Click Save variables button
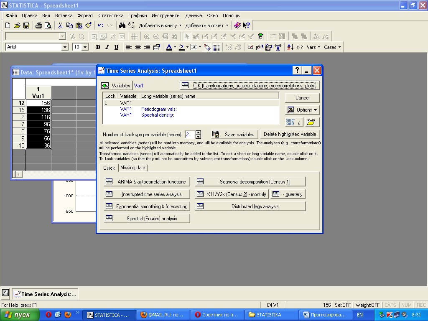This screenshot has width=428, height=321. 234,134
